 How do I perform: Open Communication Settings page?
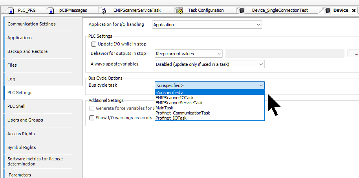[x=43, y=24]
